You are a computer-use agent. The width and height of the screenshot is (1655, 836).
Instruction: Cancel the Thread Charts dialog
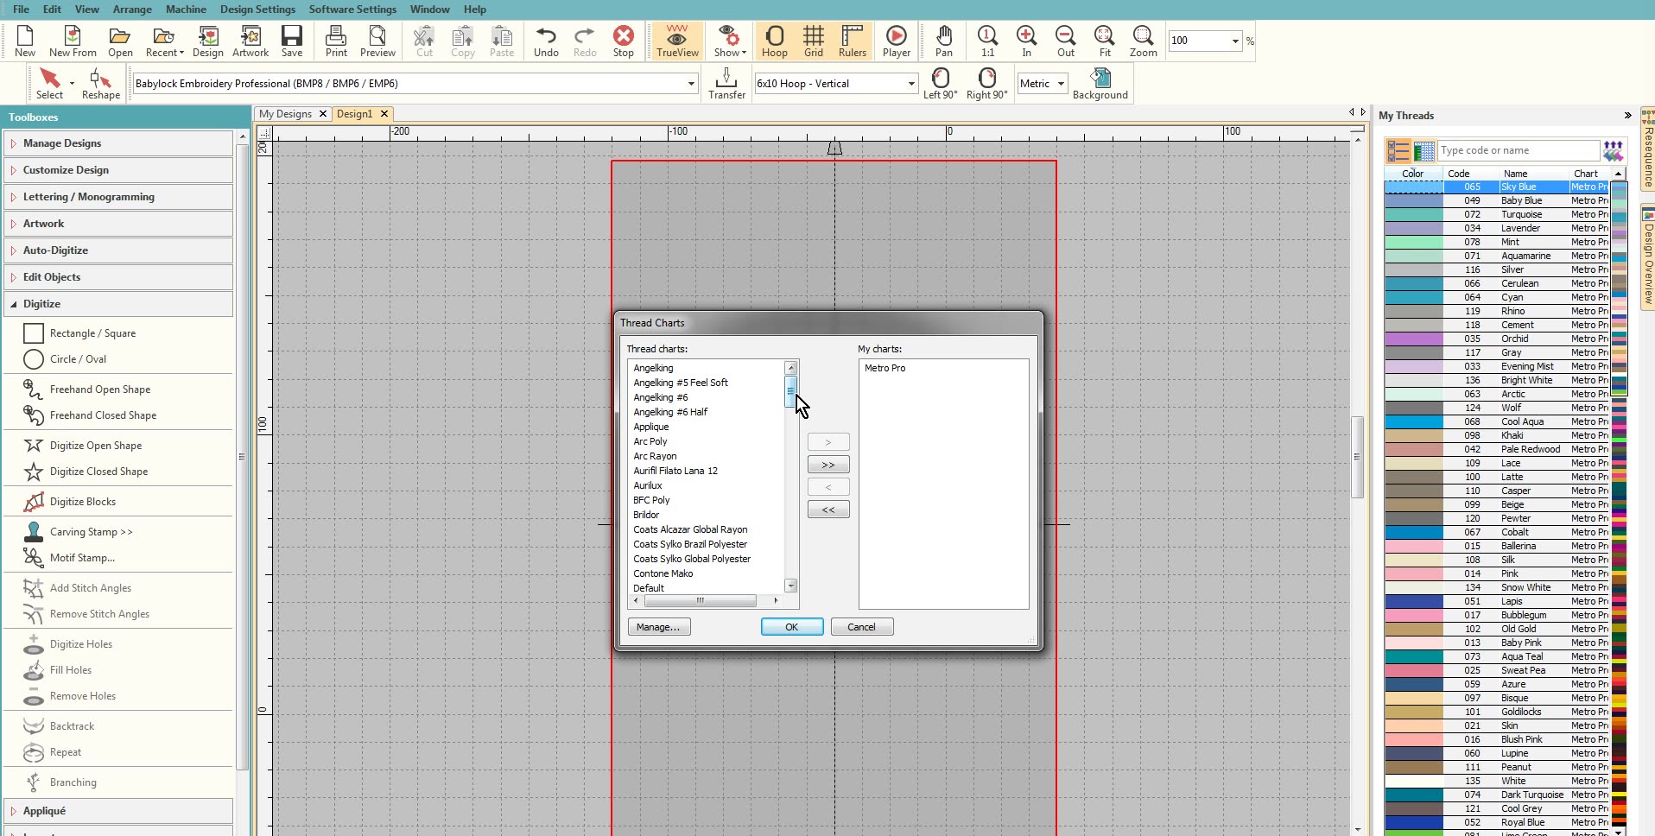[861, 626]
